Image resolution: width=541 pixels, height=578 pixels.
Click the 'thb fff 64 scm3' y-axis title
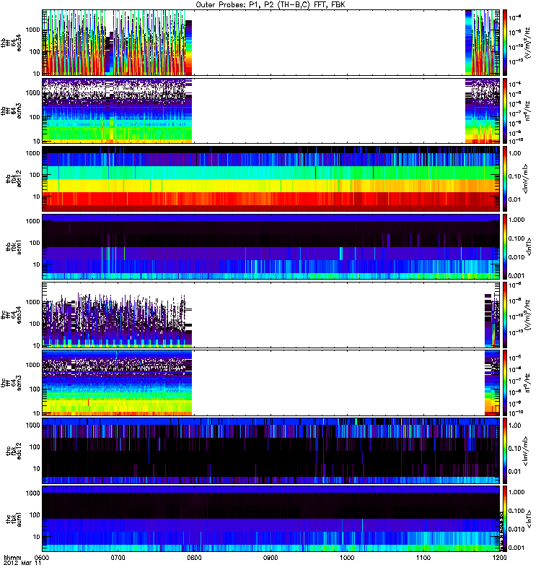coord(12,111)
